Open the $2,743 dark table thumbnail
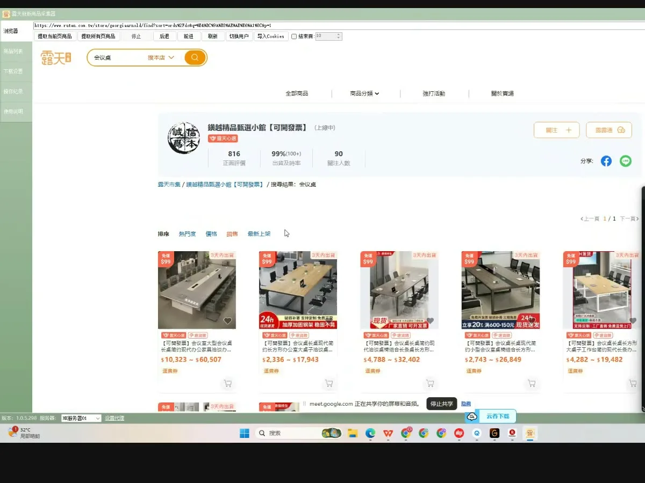Viewport: 645px width, 483px height. (x=500, y=290)
